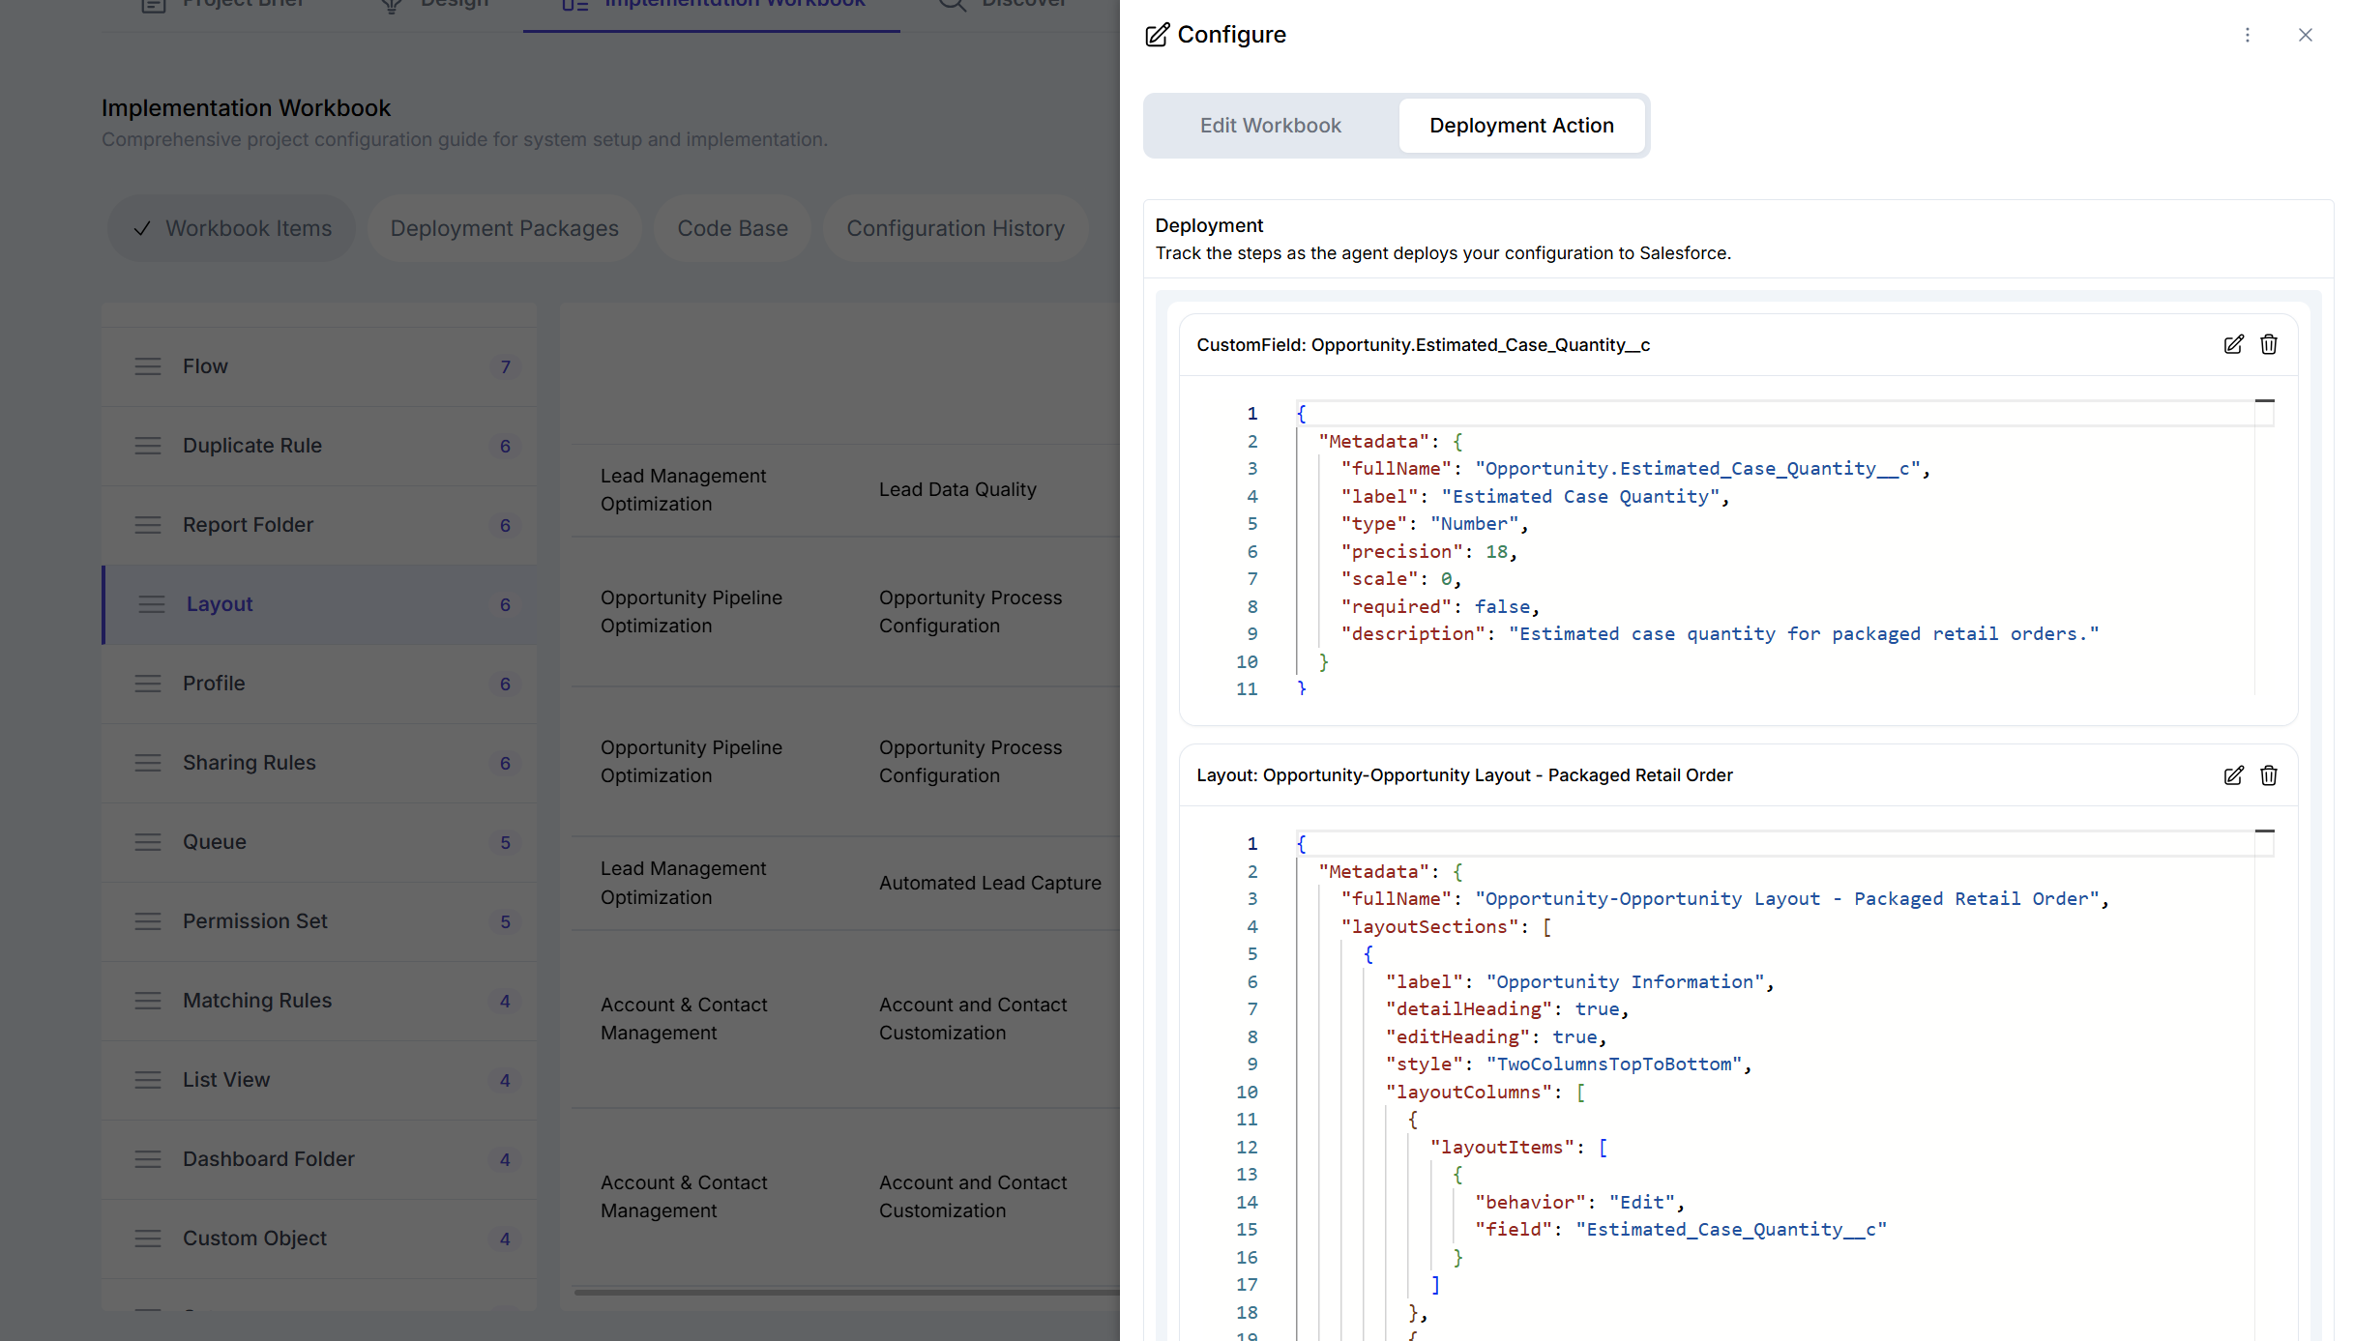Edit the CustomField Estimated_Case_Quantity block

click(2233, 345)
